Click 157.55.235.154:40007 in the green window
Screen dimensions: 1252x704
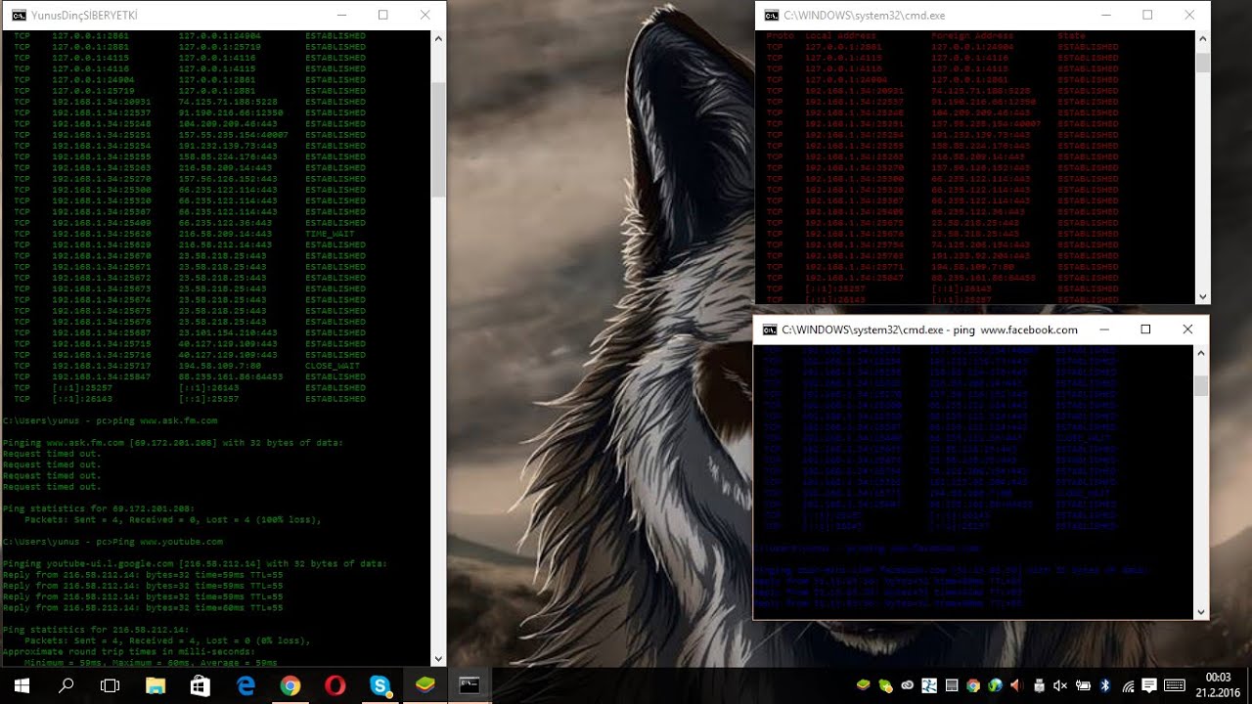233,135
